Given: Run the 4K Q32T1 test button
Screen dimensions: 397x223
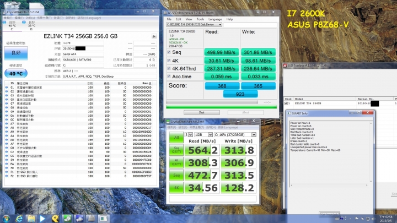Looking at the screenshot, I should point(176,162).
